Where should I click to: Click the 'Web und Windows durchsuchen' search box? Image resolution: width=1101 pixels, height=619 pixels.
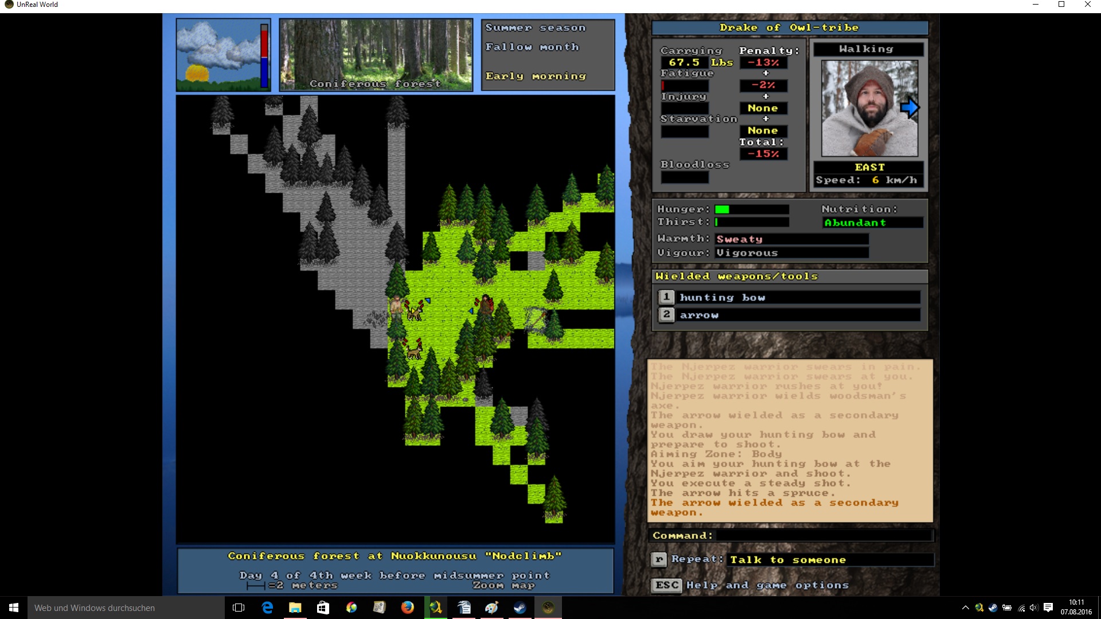click(x=126, y=608)
